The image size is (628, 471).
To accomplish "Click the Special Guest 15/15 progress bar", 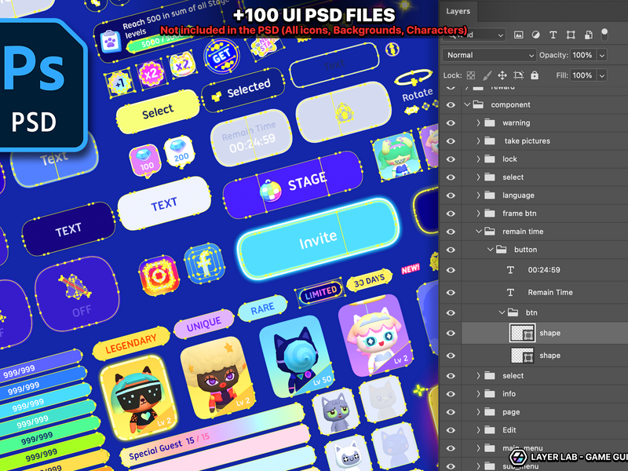I will [212, 435].
